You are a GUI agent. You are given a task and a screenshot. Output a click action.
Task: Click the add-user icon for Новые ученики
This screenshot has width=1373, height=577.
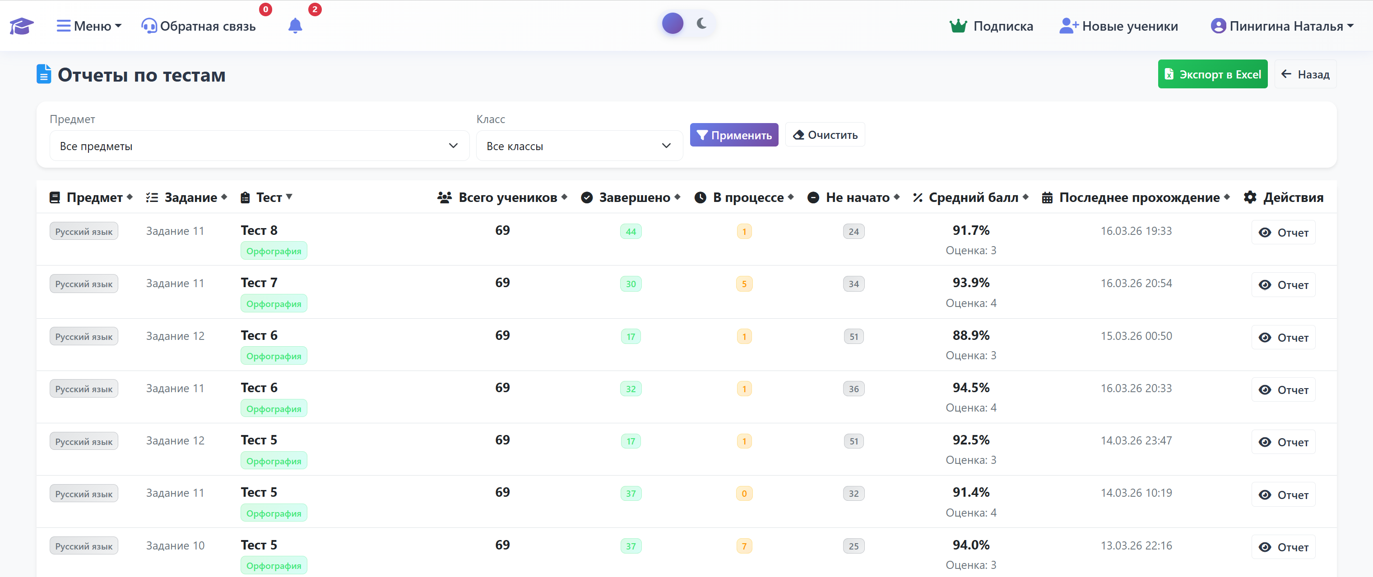click(x=1069, y=26)
